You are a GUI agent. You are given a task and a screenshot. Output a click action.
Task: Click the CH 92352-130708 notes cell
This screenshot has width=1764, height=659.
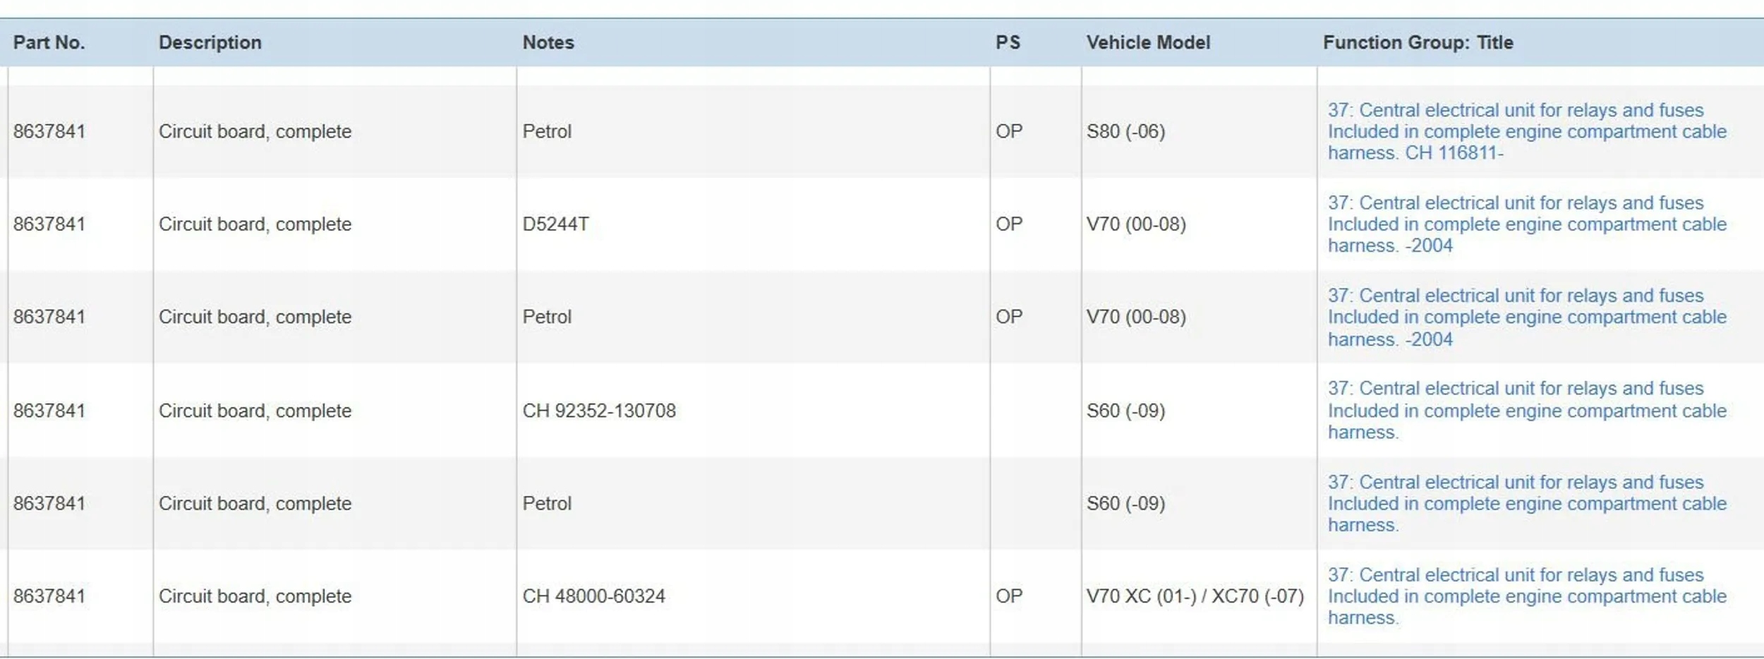[x=598, y=411]
